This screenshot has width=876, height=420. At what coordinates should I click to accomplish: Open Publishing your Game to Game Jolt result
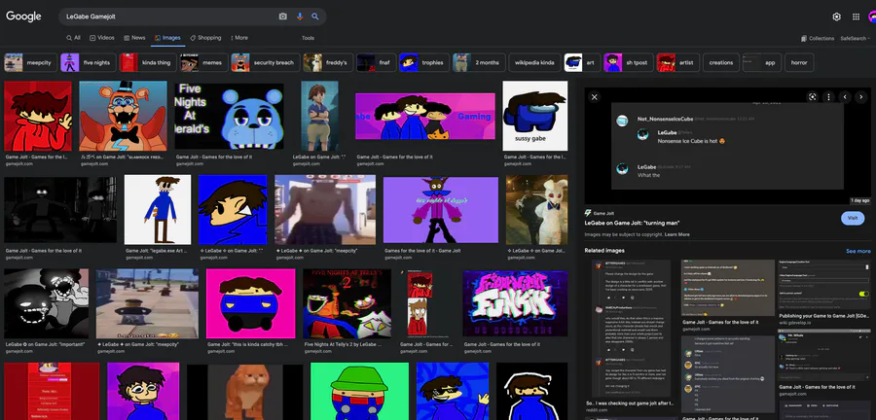click(x=824, y=315)
